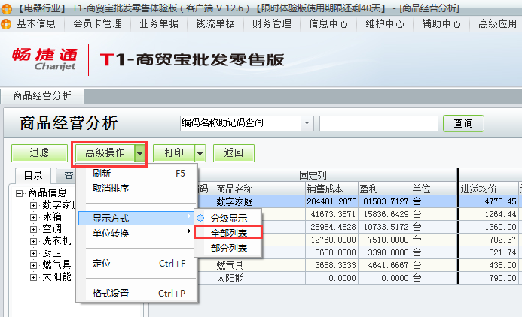Select 厨卫 in the tree
This screenshot has width=522, height=317.
pos(52,253)
